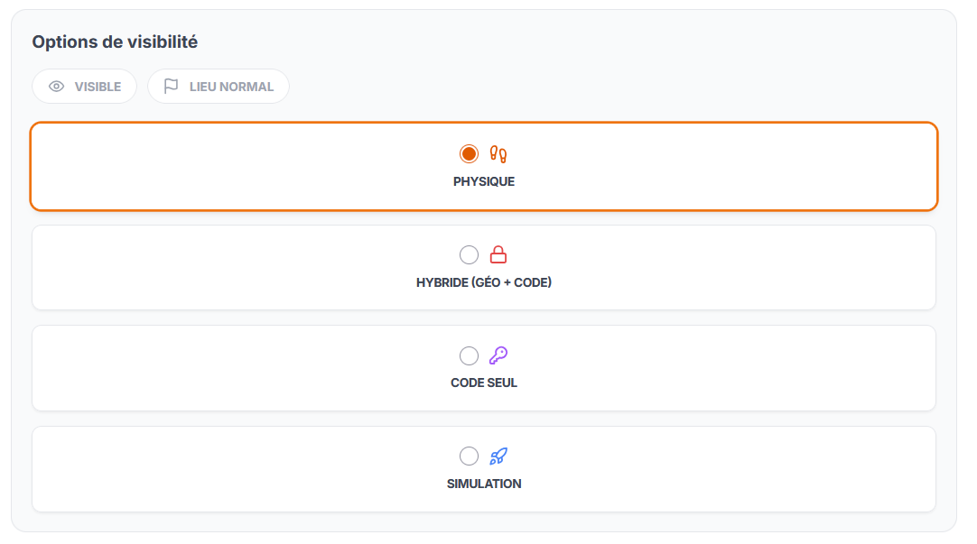This screenshot has height=544, width=977.
Task: Click the red padlock icon
Action: click(x=498, y=254)
